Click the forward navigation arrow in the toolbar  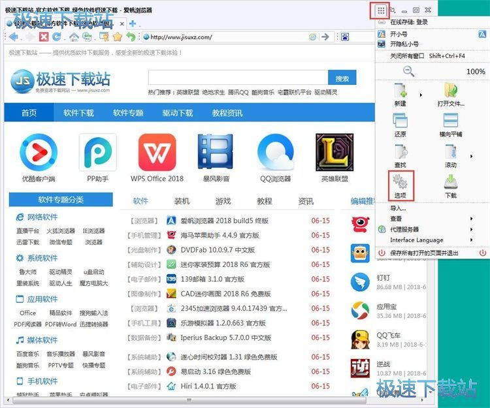[x=29, y=37]
